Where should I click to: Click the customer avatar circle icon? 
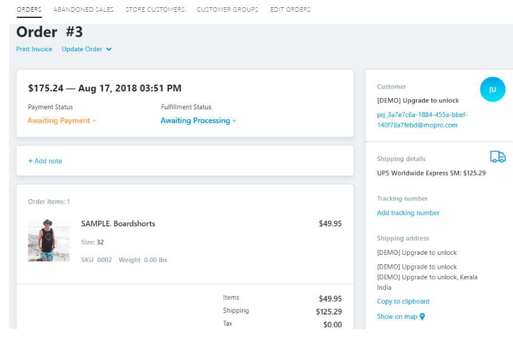[492, 89]
